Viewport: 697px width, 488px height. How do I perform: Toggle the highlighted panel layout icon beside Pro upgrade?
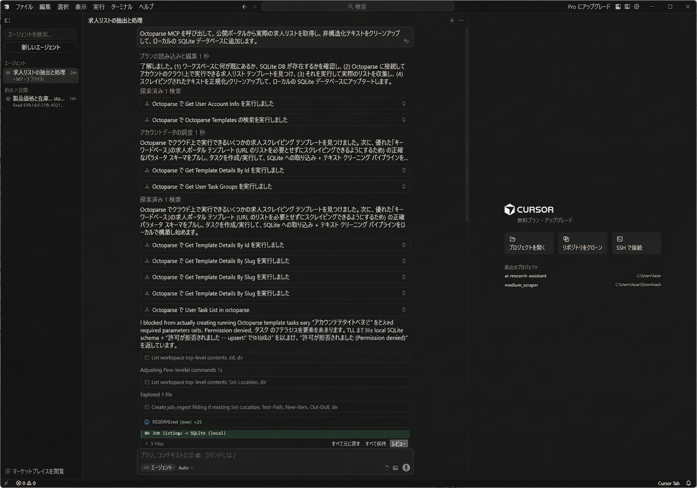tap(618, 7)
